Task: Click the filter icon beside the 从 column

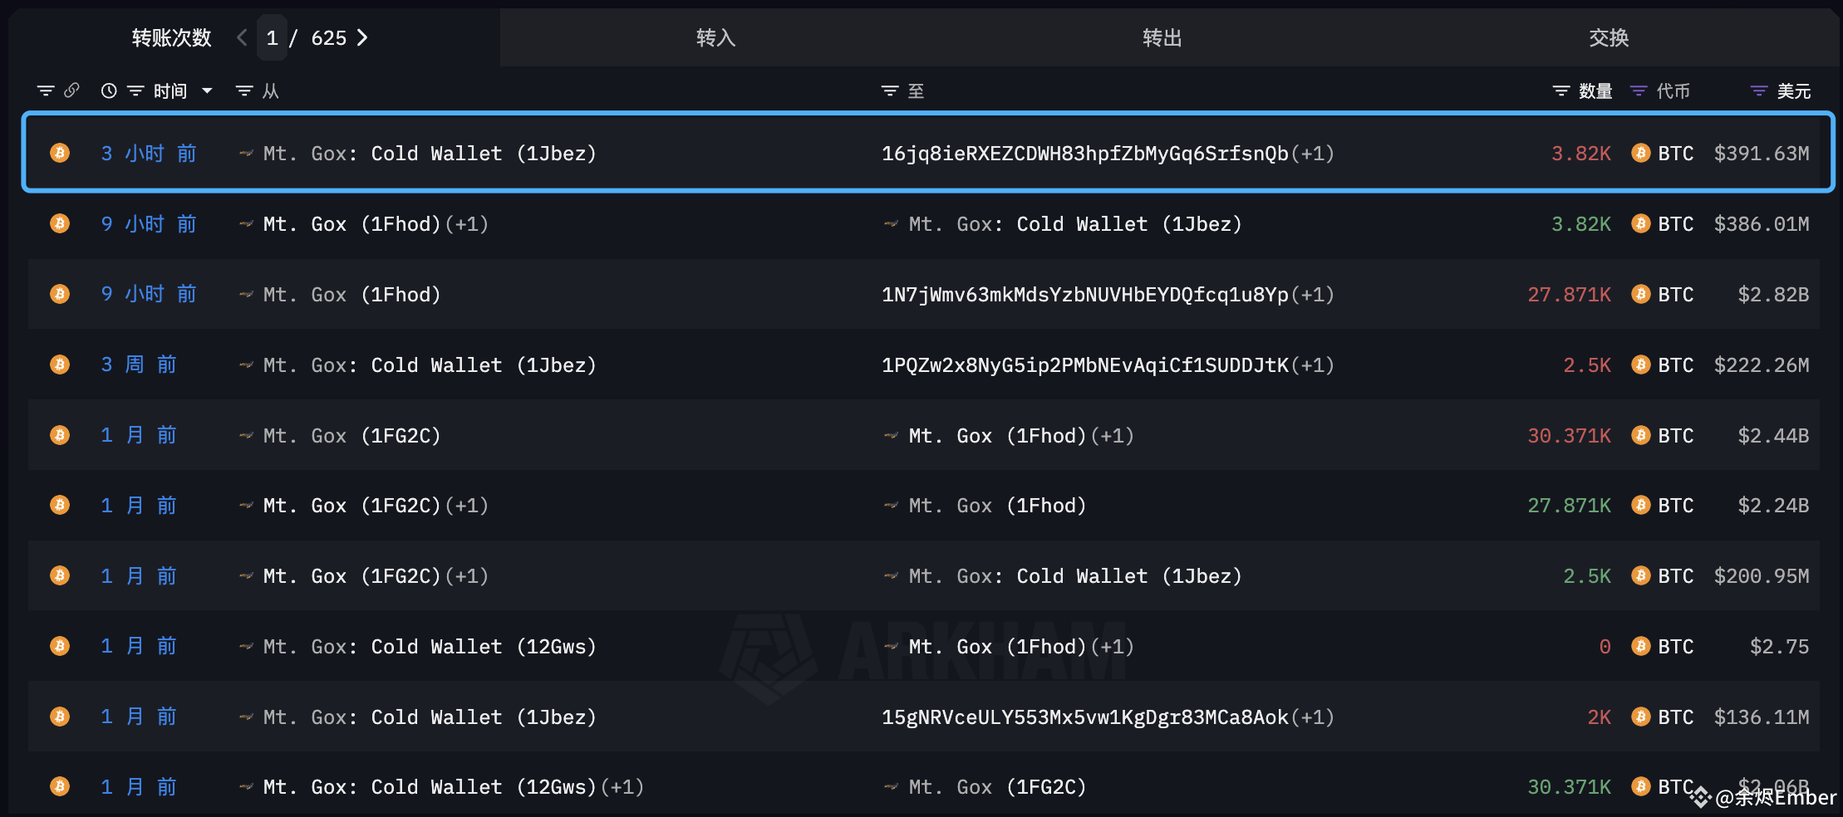Action: pyautogui.click(x=243, y=91)
